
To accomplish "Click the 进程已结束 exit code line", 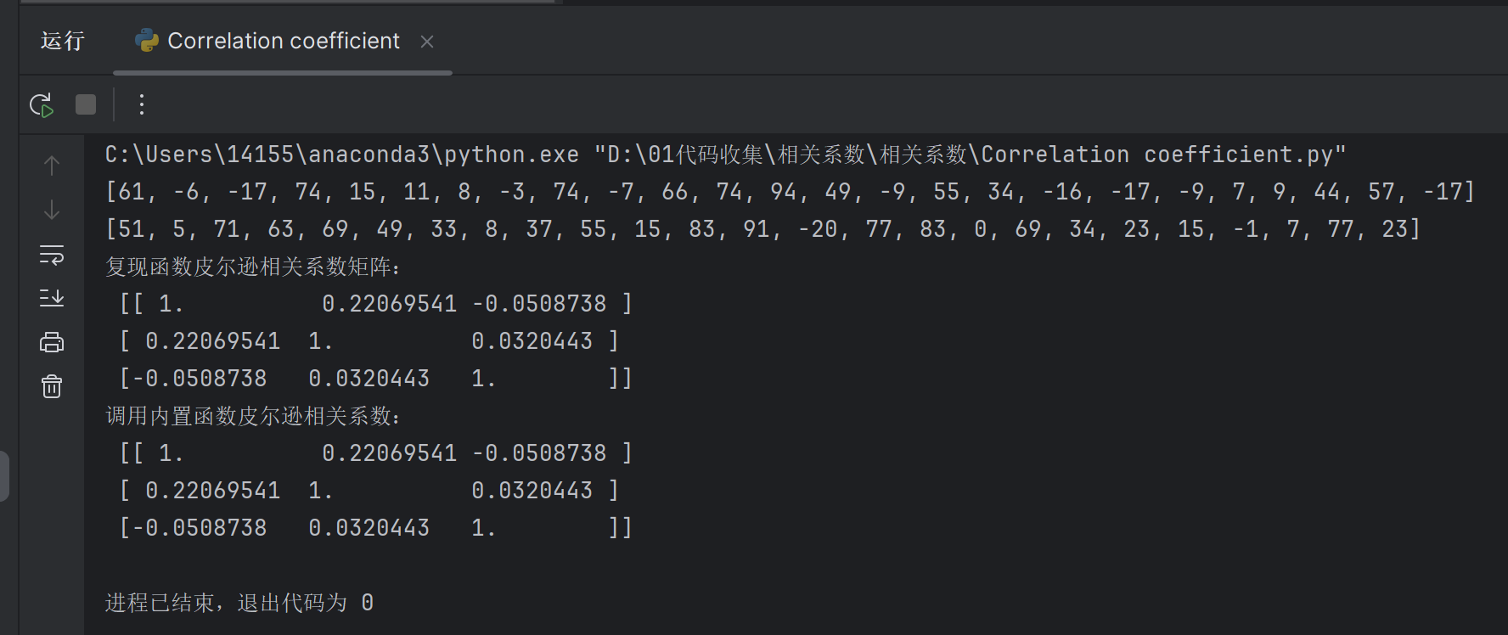I will click(239, 603).
